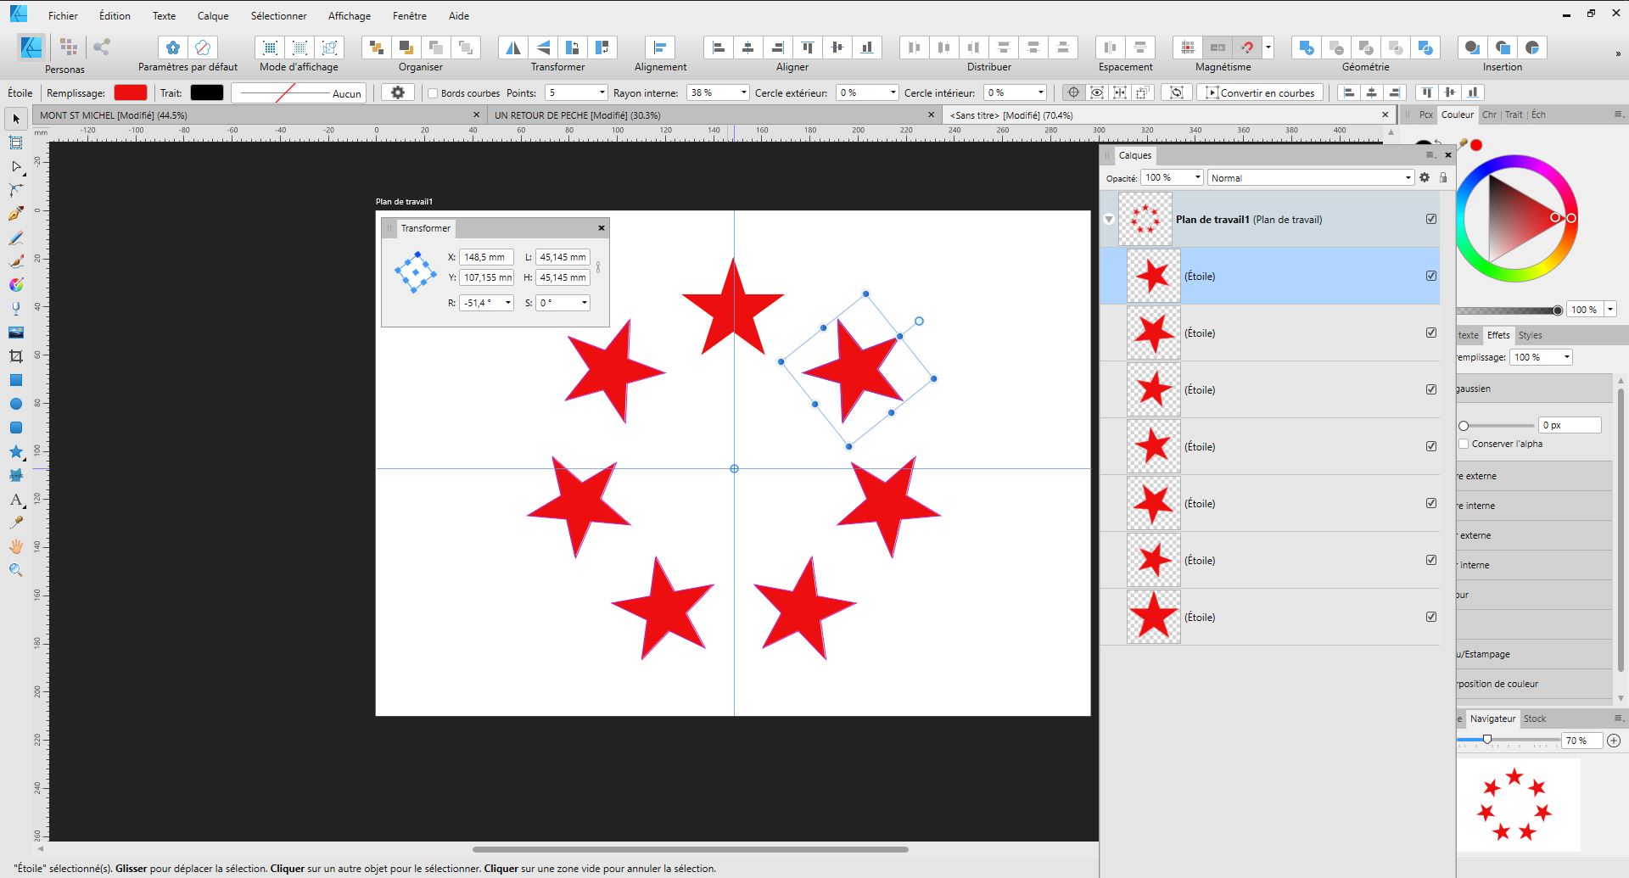Uncheck visibility of highlighted Étoile layer

[1431, 276]
